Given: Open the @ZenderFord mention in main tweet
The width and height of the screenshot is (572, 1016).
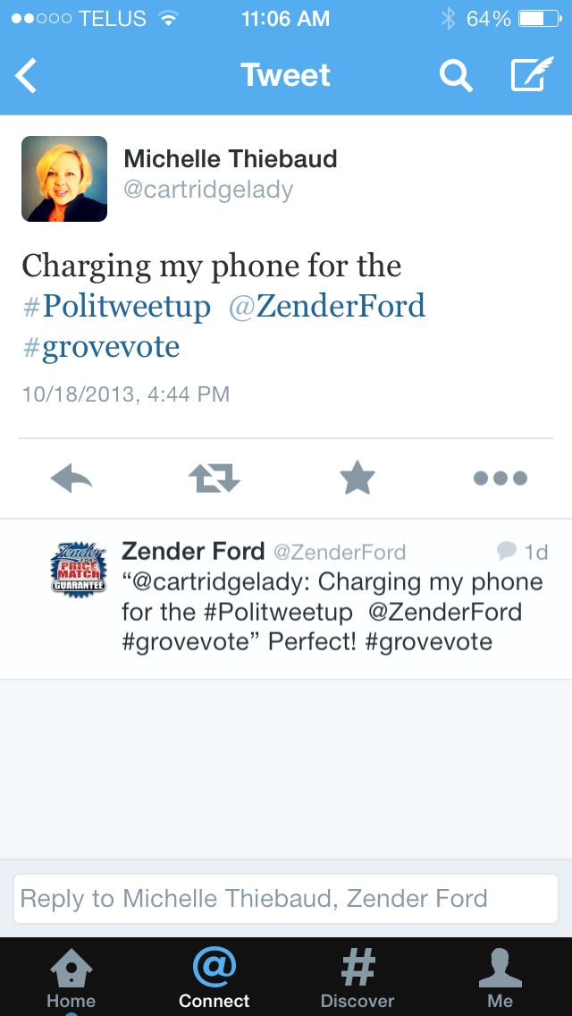Looking at the screenshot, I should click(327, 307).
